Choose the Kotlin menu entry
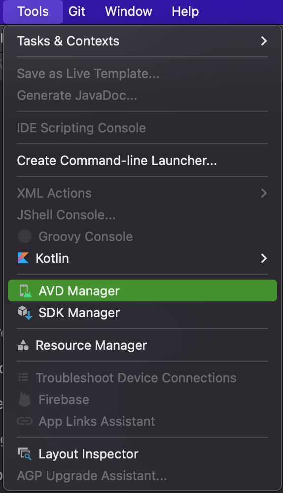The image size is (283, 493). (x=142, y=258)
